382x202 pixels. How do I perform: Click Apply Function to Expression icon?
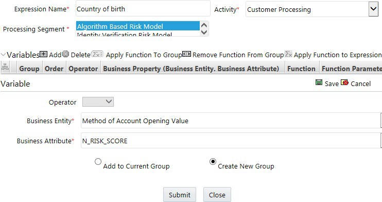[x=288, y=54]
